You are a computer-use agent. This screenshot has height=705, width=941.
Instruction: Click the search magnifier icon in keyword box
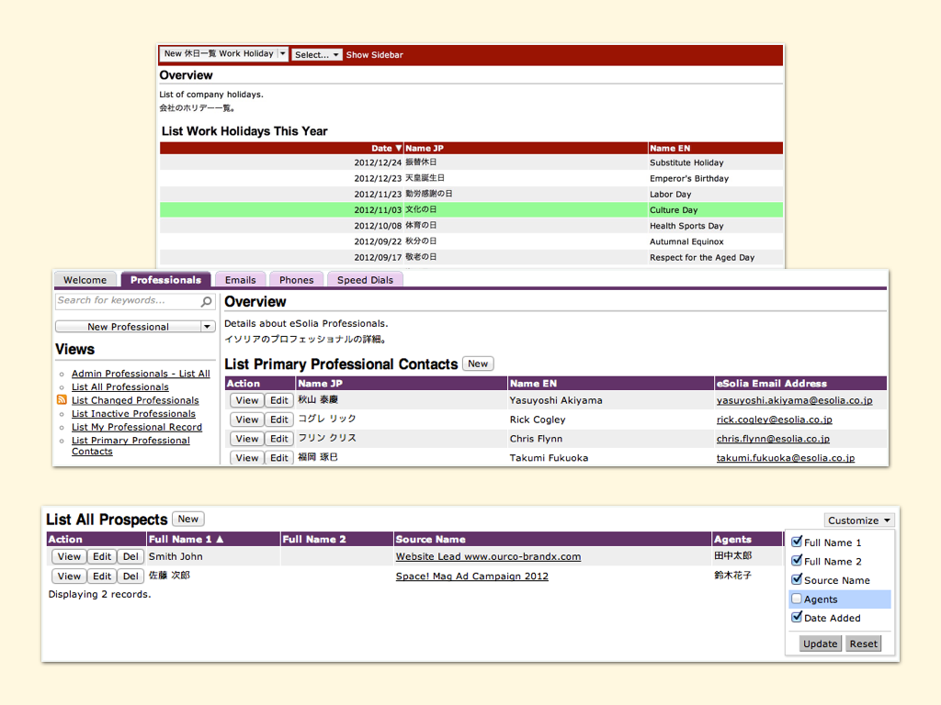(x=207, y=301)
